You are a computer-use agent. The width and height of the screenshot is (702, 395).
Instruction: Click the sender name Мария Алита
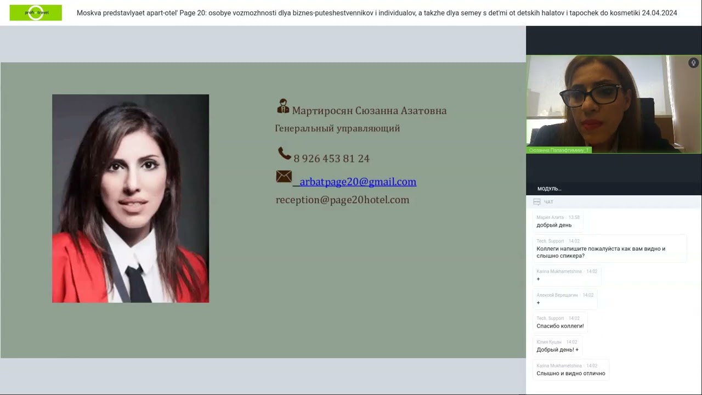tap(550, 217)
